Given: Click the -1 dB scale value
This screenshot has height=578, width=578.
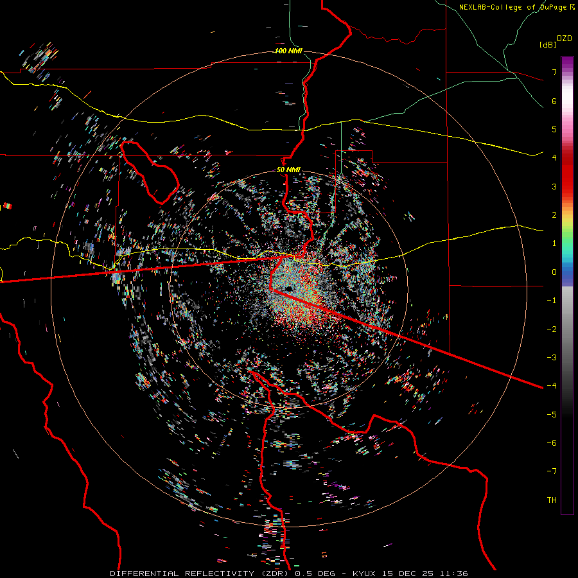Looking at the screenshot, I should [552, 301].
